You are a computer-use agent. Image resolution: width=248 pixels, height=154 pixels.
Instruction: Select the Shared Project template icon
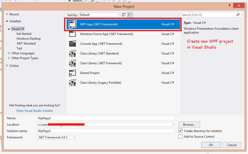[x=73, y=73]
